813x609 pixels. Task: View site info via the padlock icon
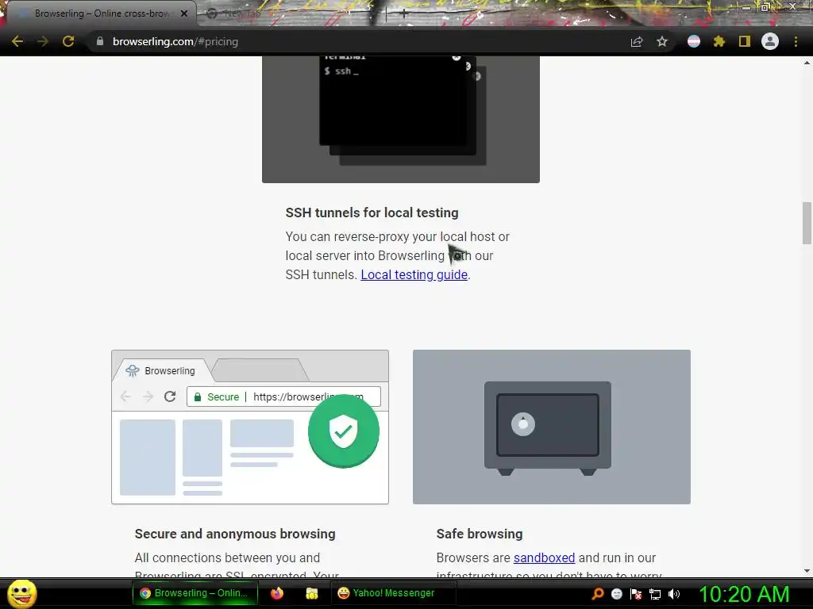[100, 41]
